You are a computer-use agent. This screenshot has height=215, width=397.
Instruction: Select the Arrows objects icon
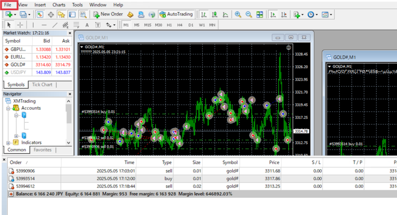click(109, 25)
